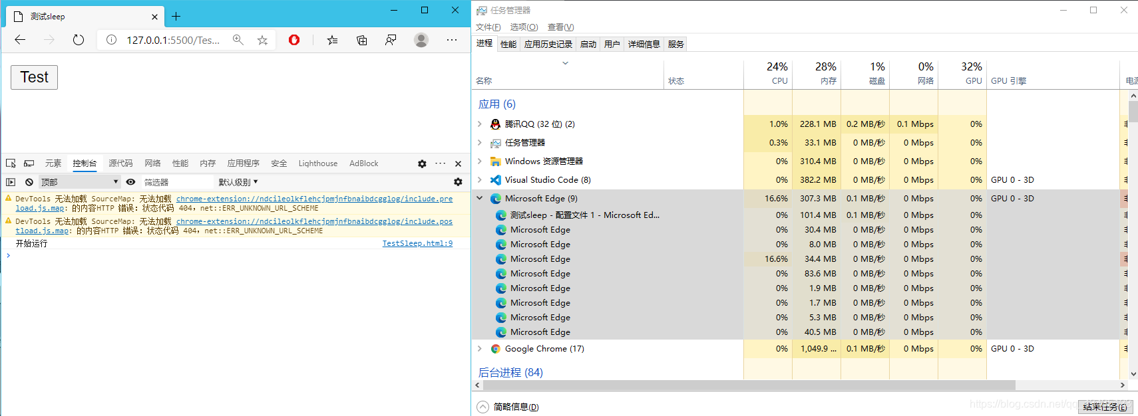Close the DevTools panel

[x=458, y=163]
